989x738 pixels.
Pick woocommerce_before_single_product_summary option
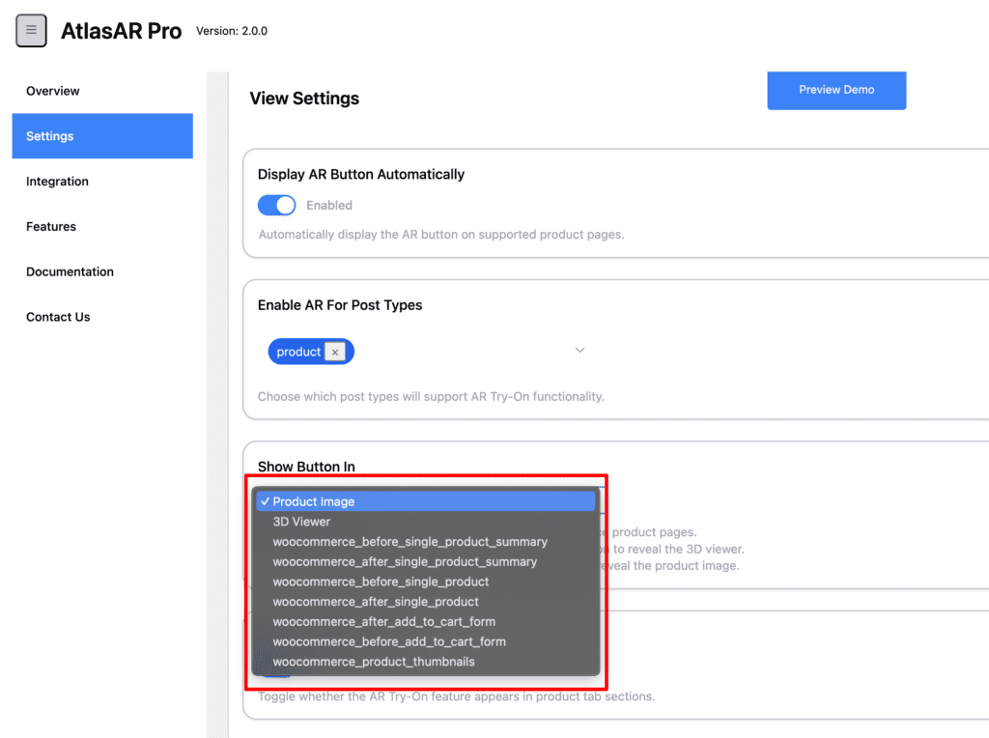(x=410, y=542)
